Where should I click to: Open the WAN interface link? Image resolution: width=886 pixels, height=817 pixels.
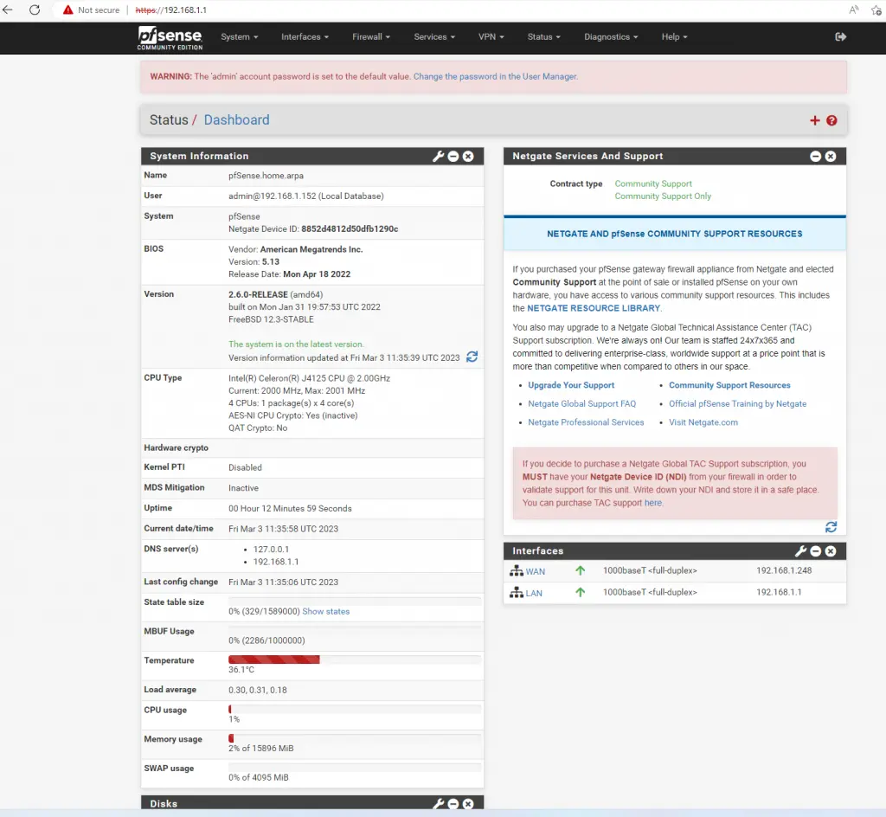(x=535, y=572)
